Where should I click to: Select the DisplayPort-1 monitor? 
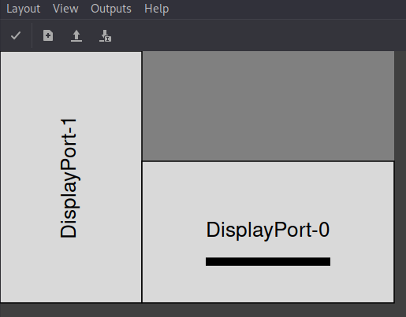(71, 177)
